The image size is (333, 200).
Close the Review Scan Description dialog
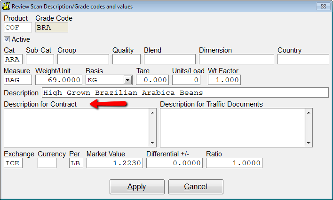point(323,6)
